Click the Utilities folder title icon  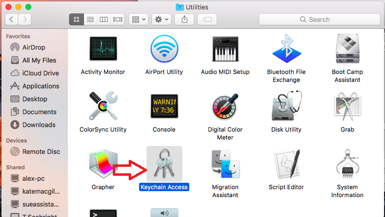pyautogui.click(x=180, y=7)
